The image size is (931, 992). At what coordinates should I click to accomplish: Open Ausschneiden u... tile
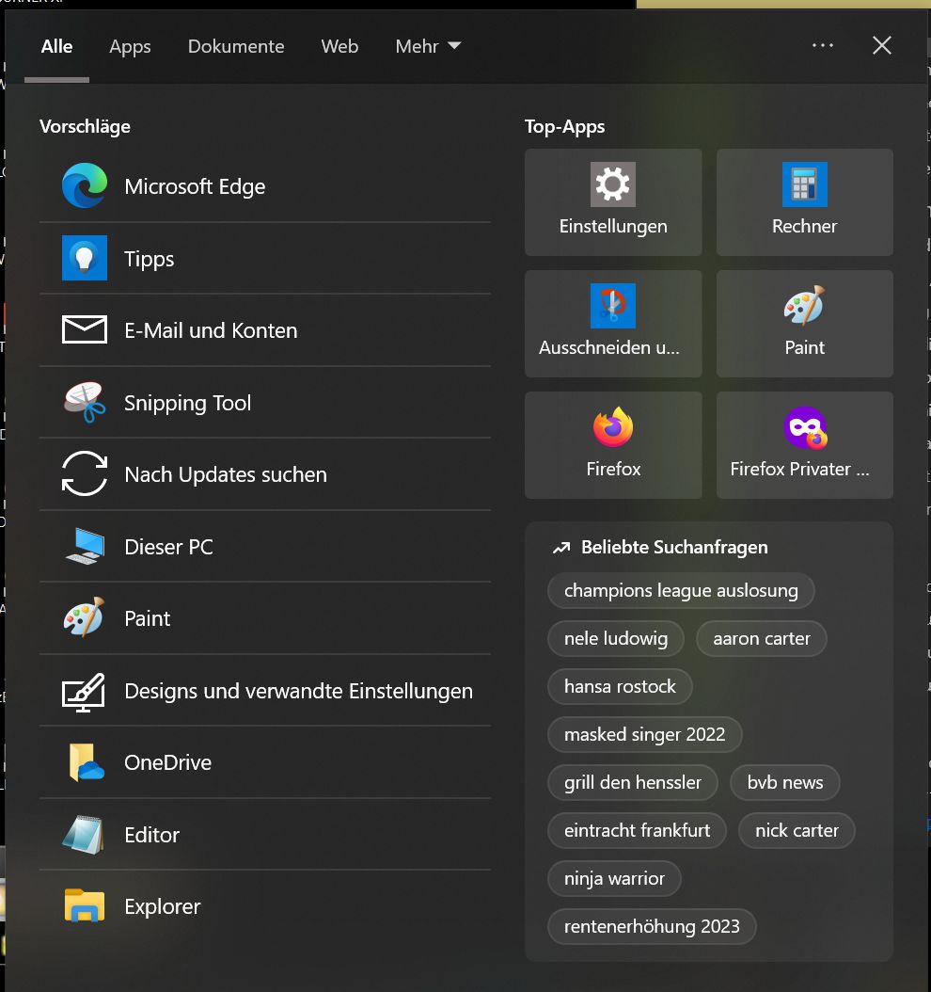pos(613,324)
